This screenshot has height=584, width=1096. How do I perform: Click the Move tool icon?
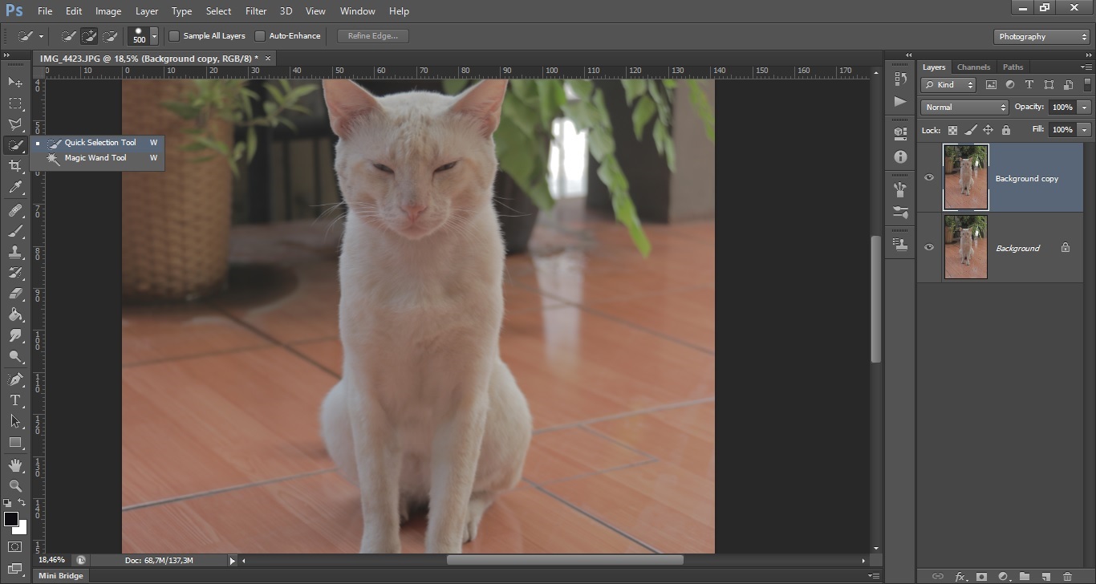tap(15, 82)
